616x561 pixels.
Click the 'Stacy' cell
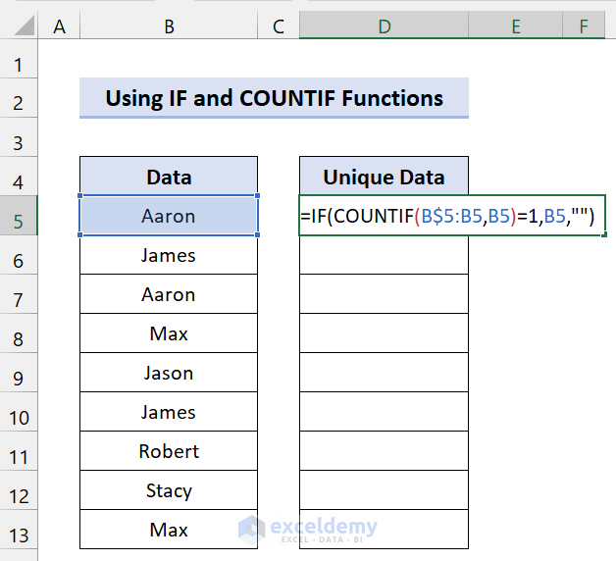(169, 491)
